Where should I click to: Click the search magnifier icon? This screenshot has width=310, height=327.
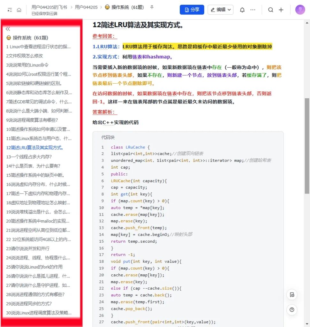(x=271, y=10)
